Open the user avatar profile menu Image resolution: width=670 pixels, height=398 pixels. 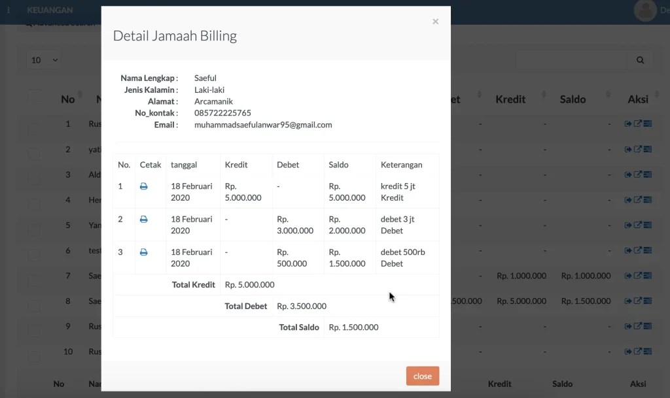click(646, 10)
